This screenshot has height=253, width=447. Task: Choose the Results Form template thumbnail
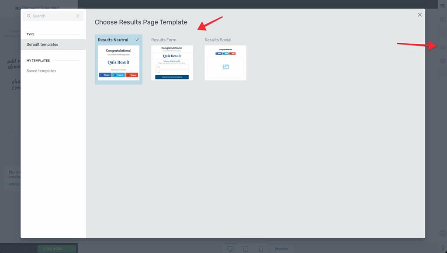172,63
